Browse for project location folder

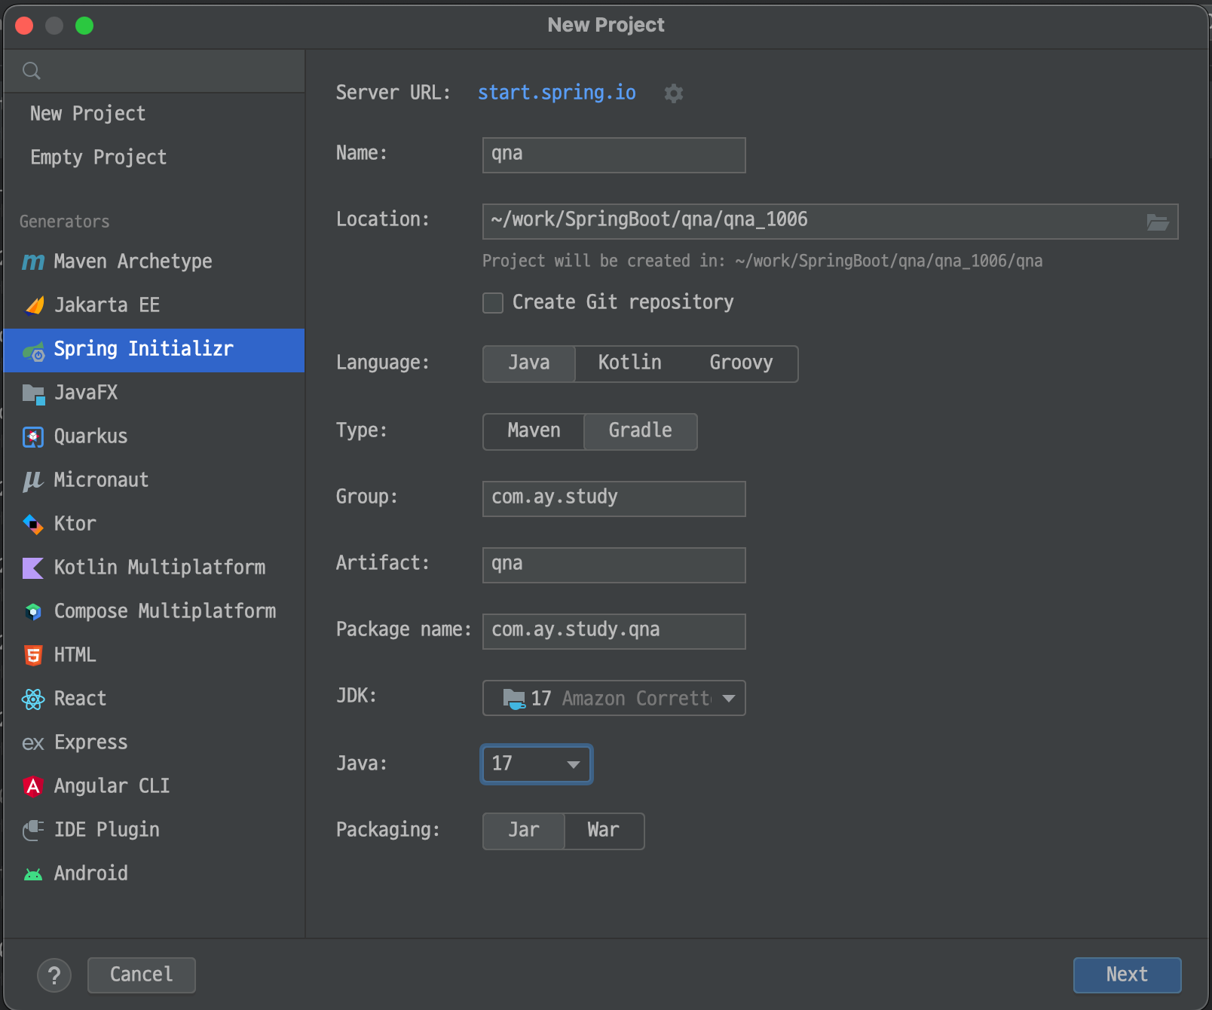[1158, 222]
